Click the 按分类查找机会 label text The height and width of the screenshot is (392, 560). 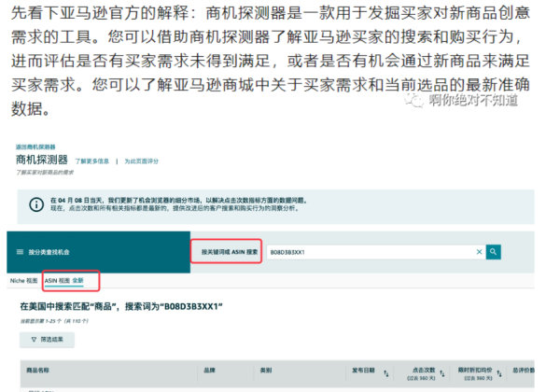49,252
